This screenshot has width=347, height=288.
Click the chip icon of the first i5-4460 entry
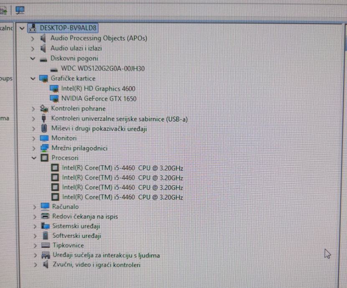[x=55, y=168]
